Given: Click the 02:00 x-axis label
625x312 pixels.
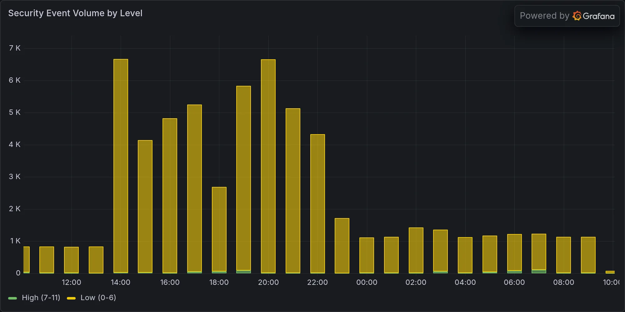Looking at the screenshot, I should [416, 282].
